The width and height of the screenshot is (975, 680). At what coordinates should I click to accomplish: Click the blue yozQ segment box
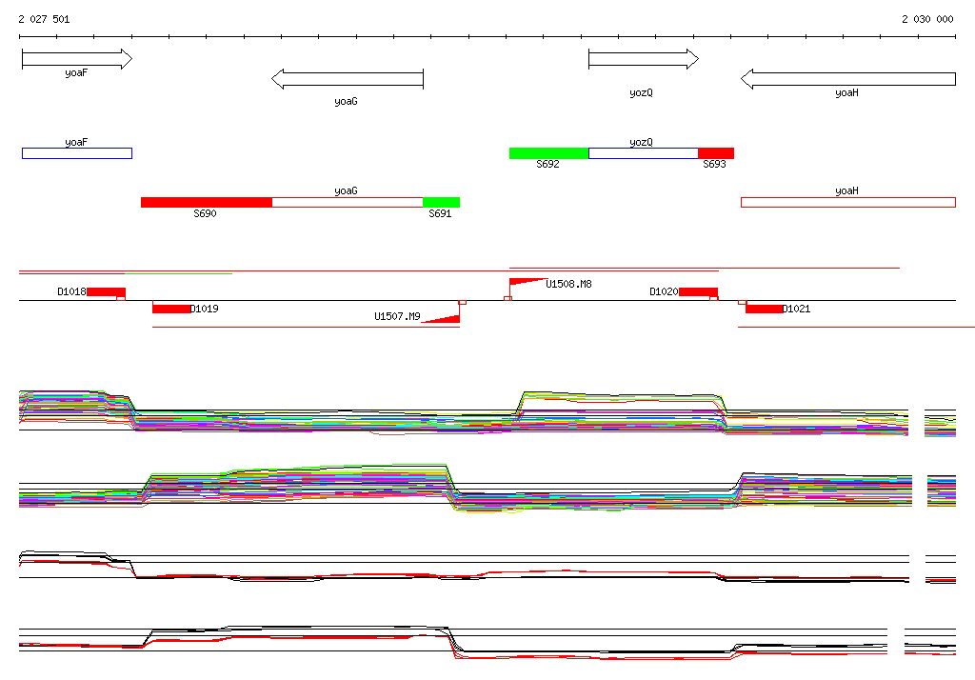click(644, 153)
